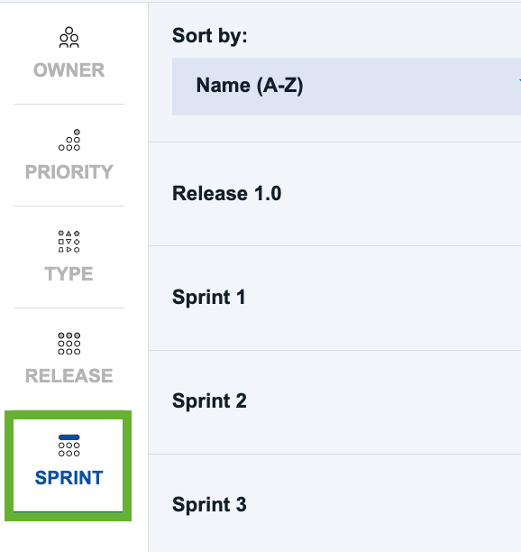
Task: Select the RELEASE tab label
Action: click(x=69, y=375)
